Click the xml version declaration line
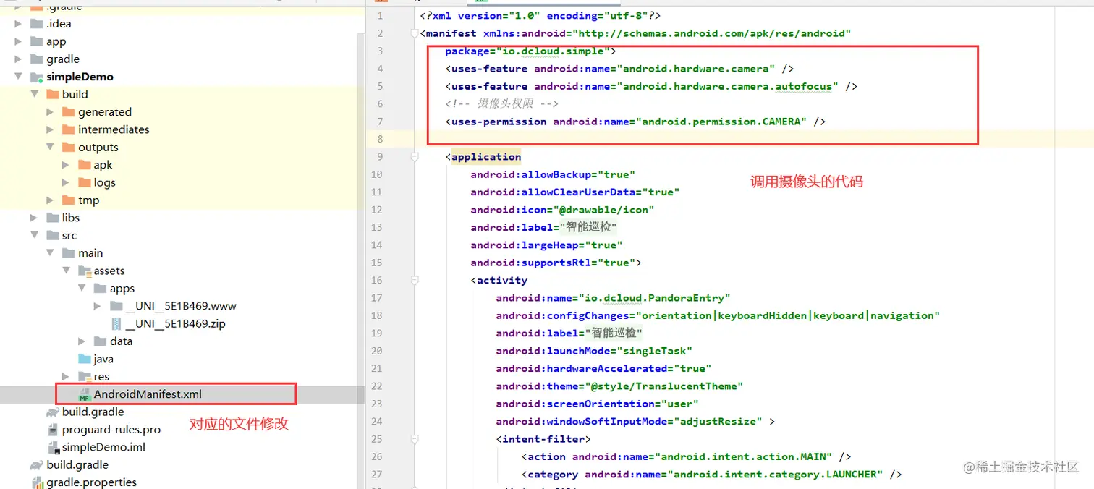 [x=540, y=16]
